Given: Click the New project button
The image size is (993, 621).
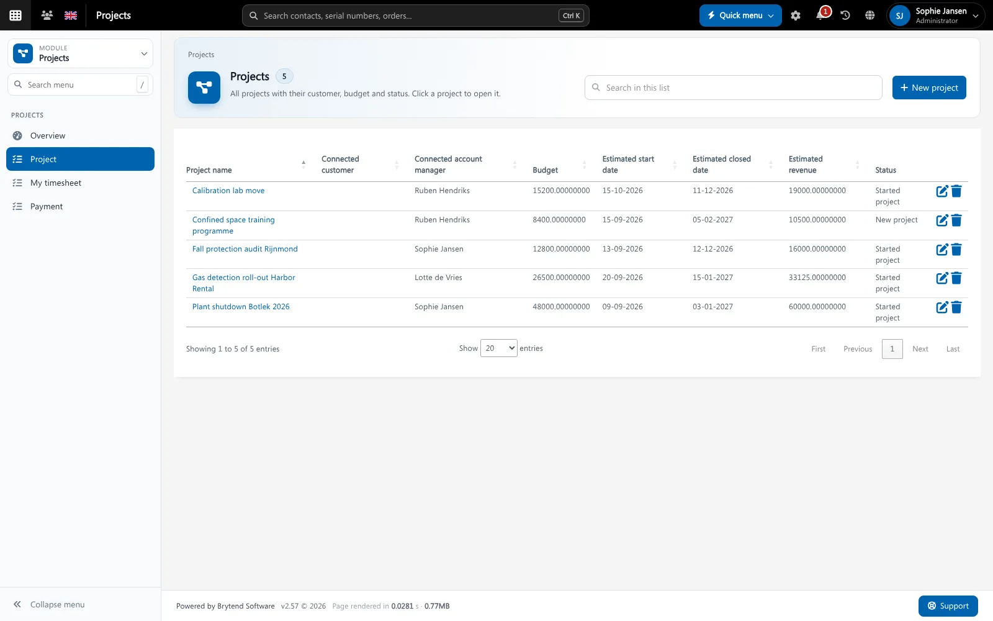Looking at the screenshot, I should click(x=929, y=88).
